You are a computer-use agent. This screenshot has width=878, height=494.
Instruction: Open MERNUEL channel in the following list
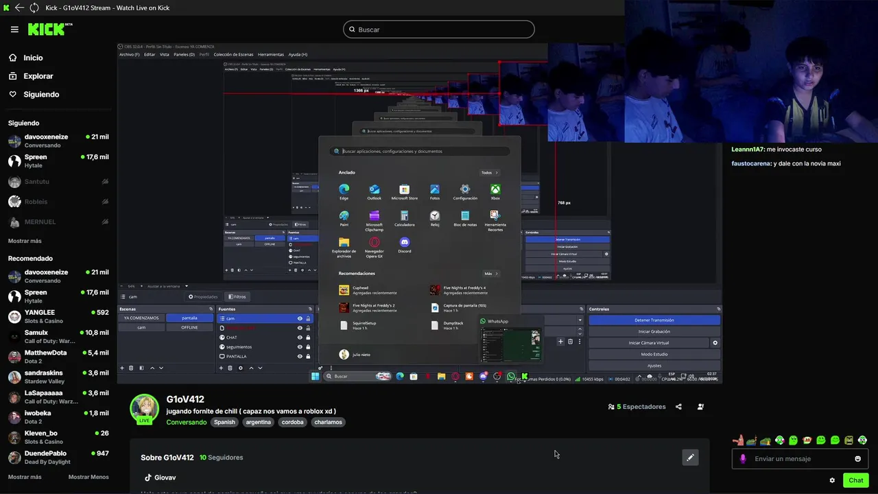coord(58,222)
